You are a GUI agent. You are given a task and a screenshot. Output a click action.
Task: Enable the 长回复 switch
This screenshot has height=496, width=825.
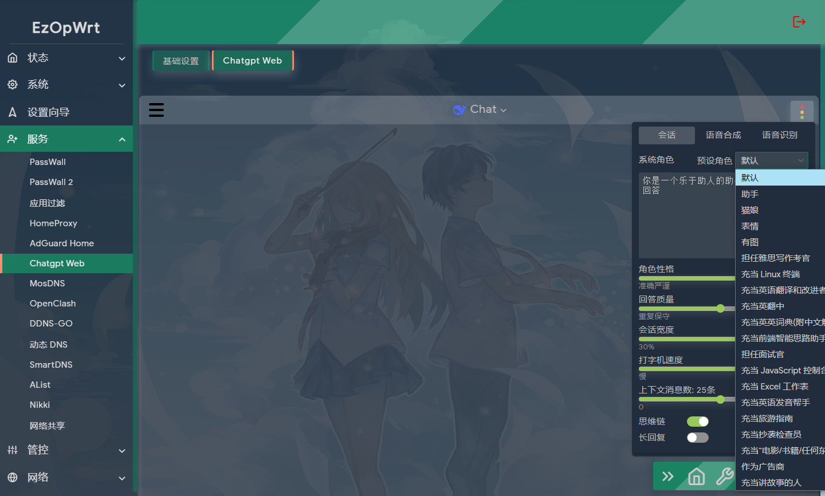pyautogui.click(x=698, y=438)
